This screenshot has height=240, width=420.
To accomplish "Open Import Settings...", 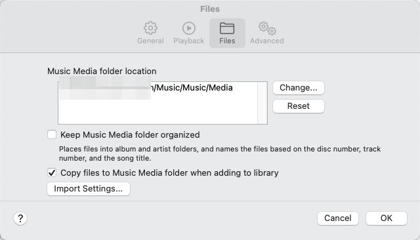I will 89,189.
